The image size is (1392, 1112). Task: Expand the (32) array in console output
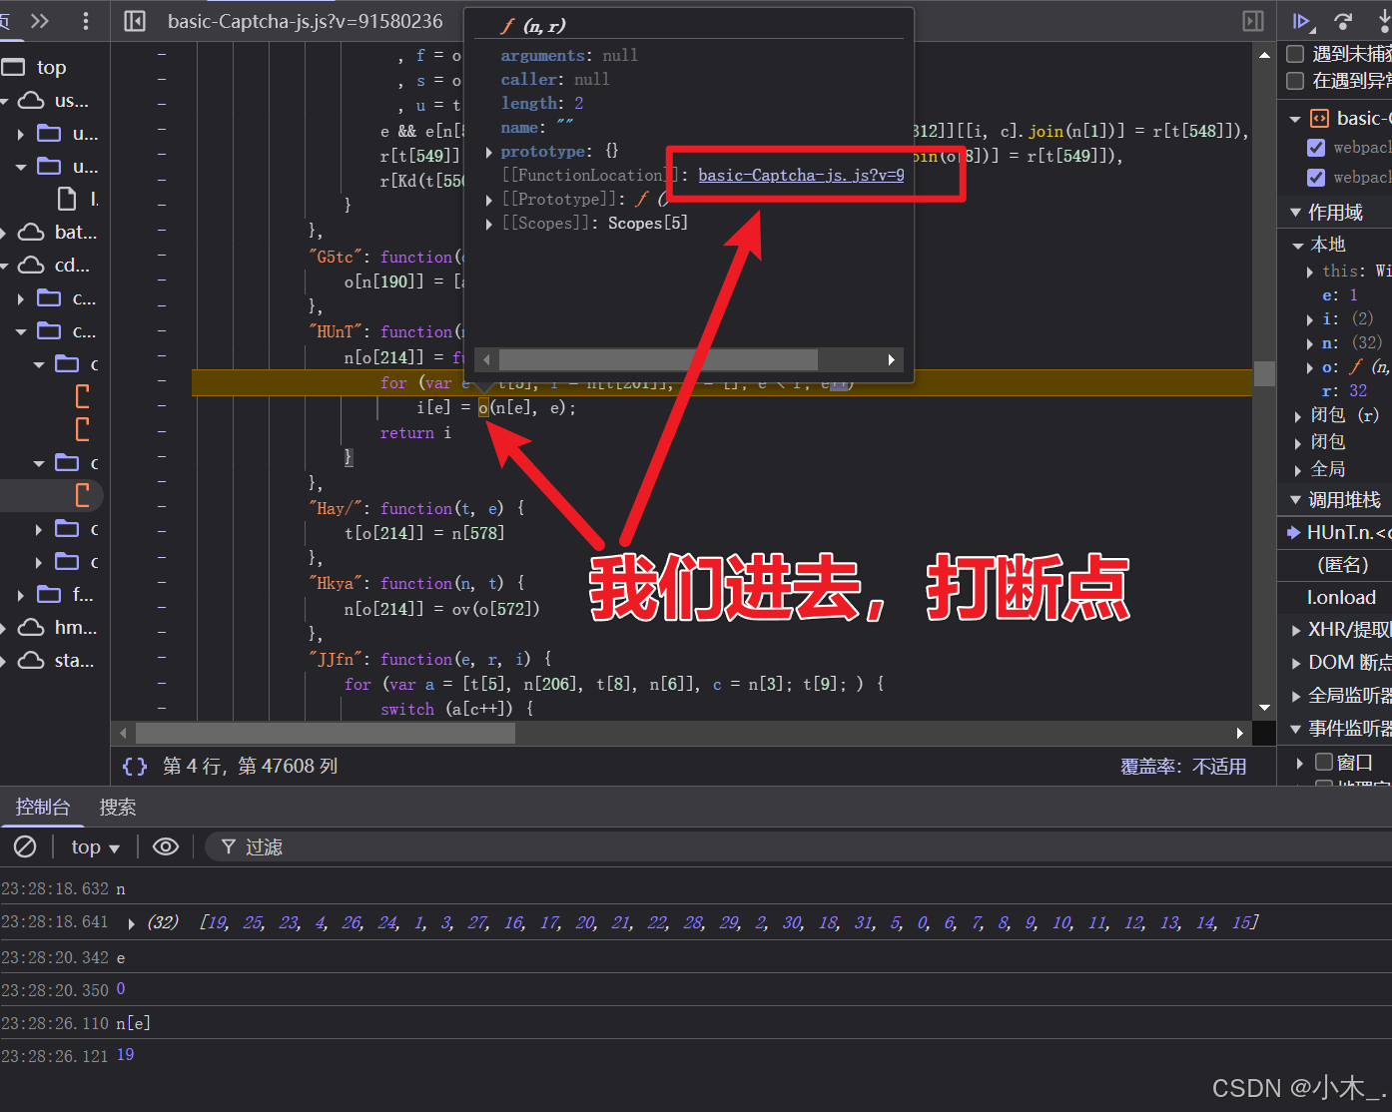click(132, 923)
